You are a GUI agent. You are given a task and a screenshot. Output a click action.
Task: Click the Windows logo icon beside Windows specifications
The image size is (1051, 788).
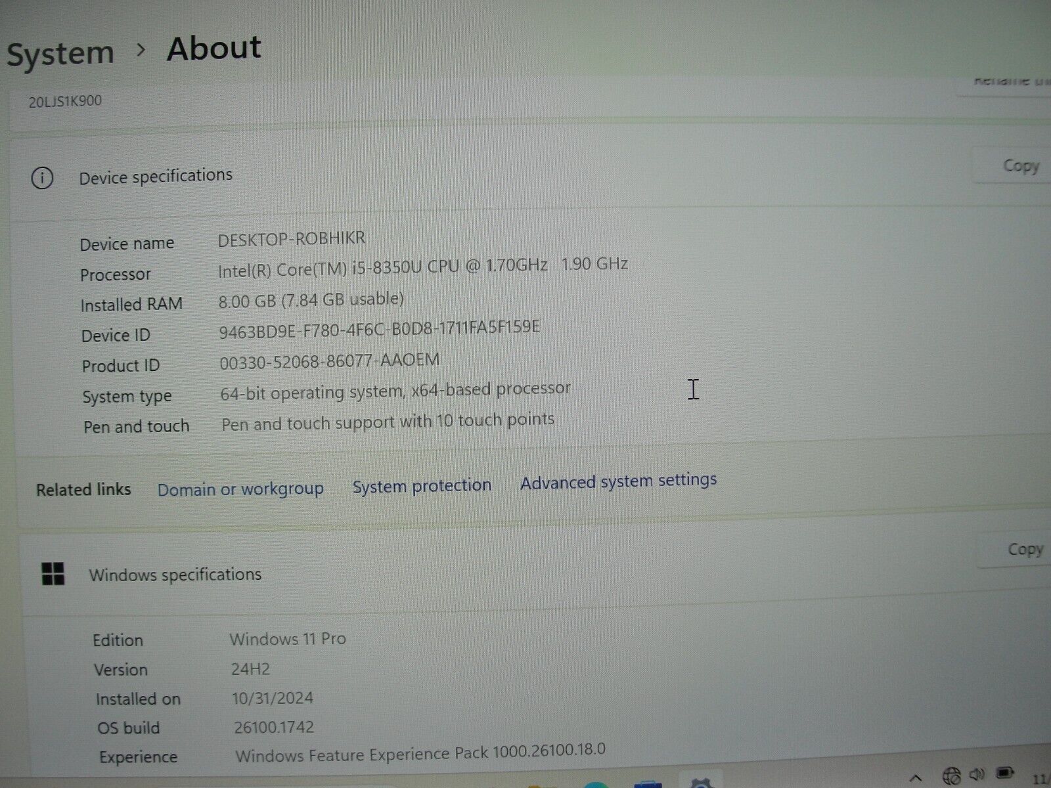(x=53, y=573)
